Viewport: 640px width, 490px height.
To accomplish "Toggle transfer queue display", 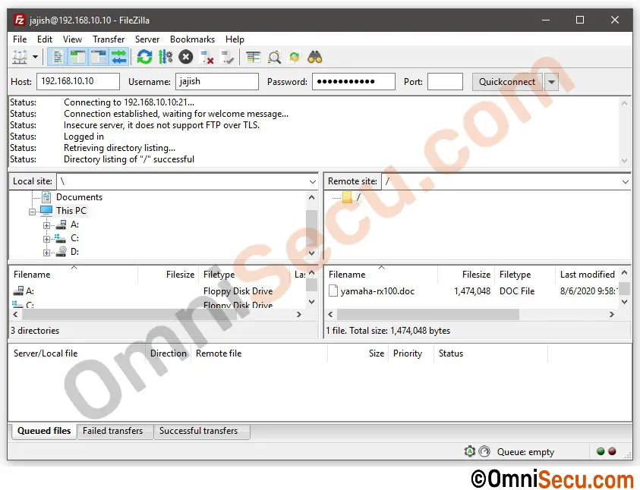I will [118, 57].
